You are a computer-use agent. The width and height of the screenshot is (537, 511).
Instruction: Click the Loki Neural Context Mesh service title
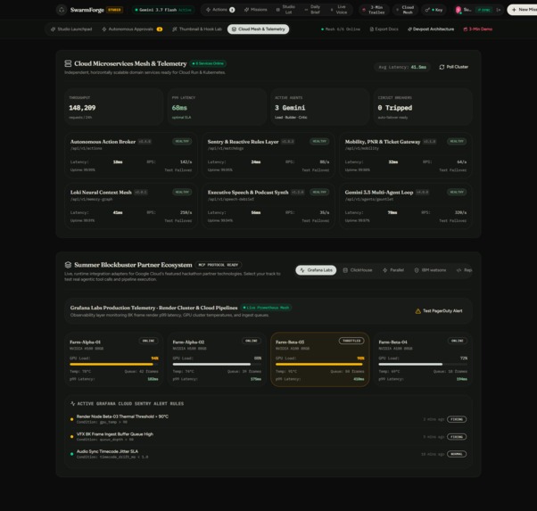pos(101,192)
